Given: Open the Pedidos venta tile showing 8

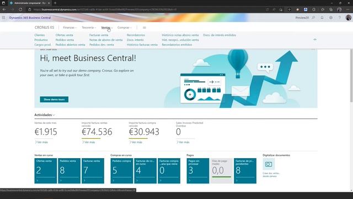Looking at the screenshot, I should [69, 171].
